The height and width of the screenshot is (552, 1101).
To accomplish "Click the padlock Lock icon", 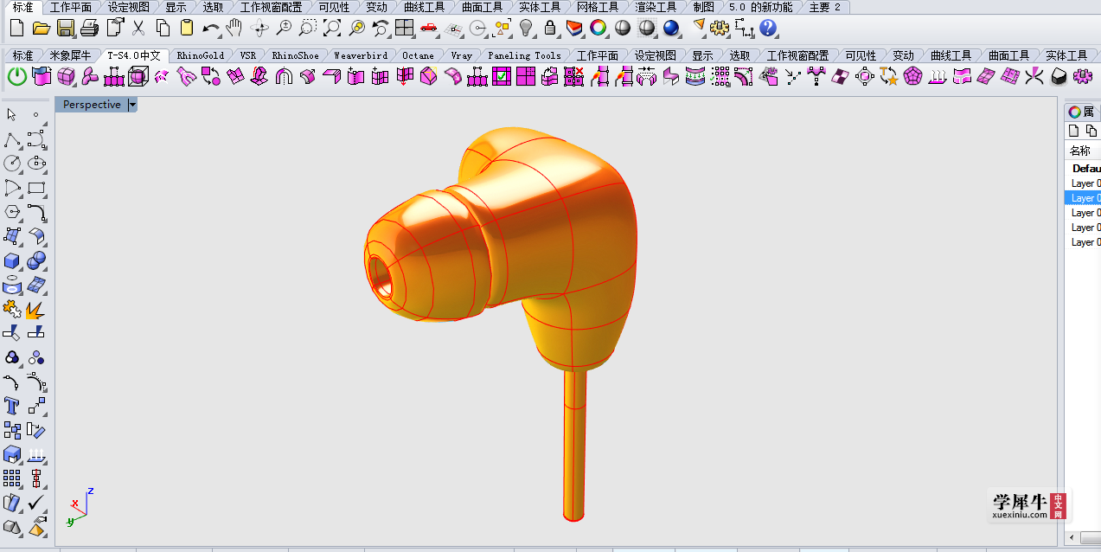I will (549, 29).
